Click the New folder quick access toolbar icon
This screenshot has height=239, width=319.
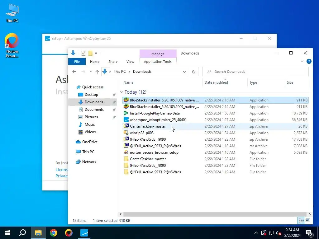pyautogui.click(x=90, y=53)
